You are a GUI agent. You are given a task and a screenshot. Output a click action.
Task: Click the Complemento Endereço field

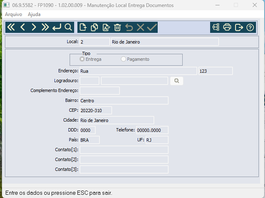[100, 91]
